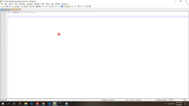
Task: Toggle synchronize vertical scrolling icon
Action: tap(50, 6)
